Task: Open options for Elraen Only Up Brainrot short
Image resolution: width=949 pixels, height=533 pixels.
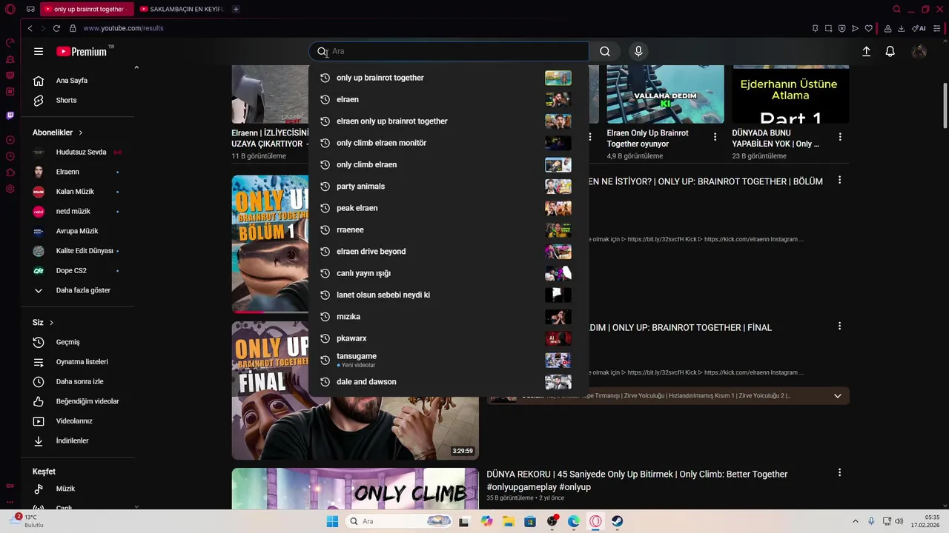Action: [x=715, y=137]
